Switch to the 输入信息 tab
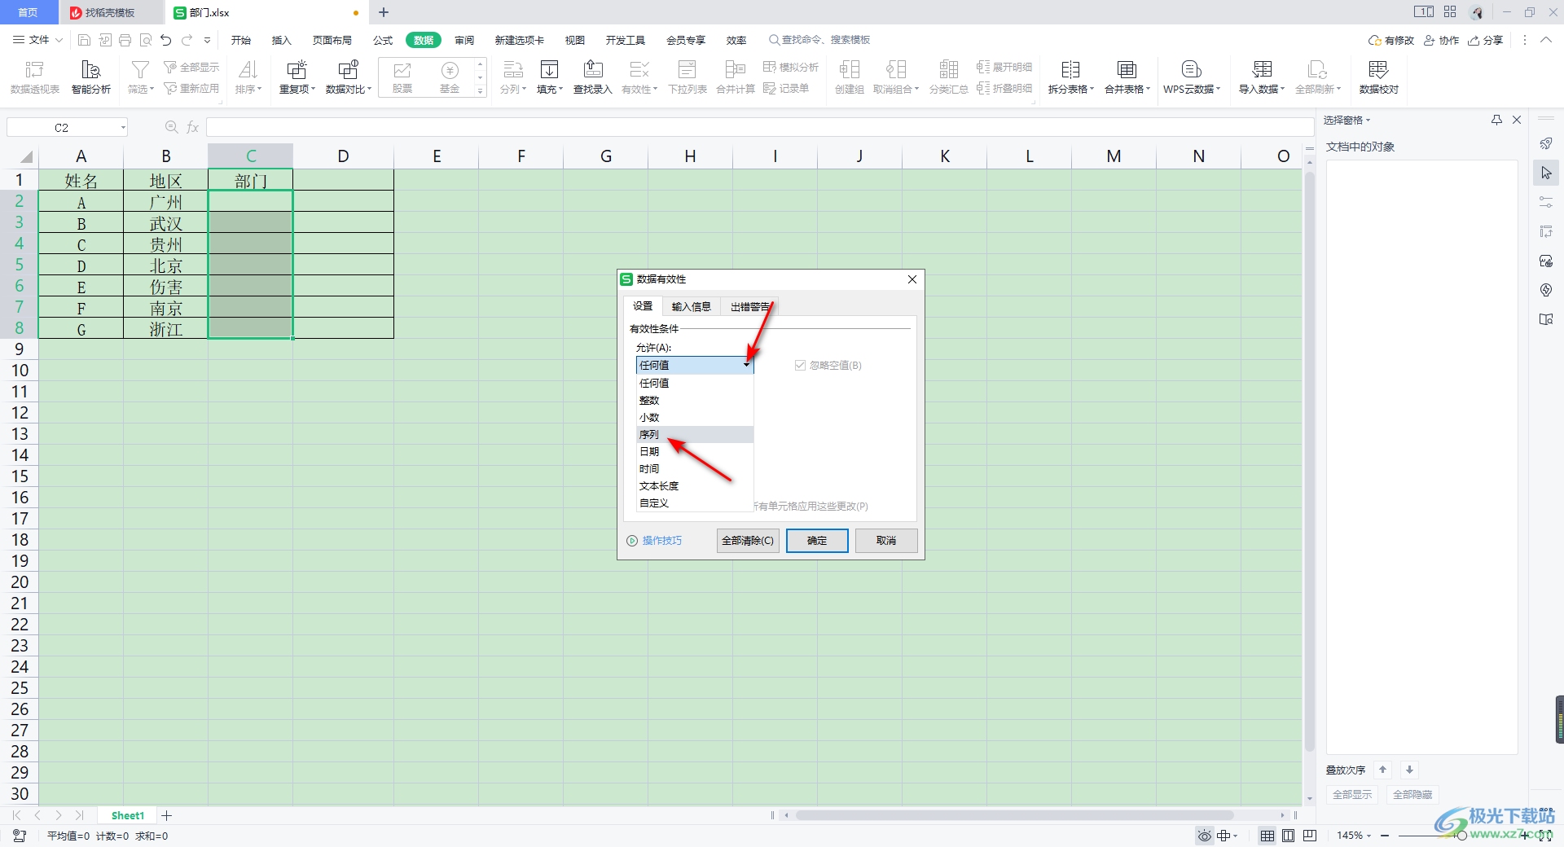Image resolution: width=1564 pixels, height=847 pixels. click(x=691, y=307)
